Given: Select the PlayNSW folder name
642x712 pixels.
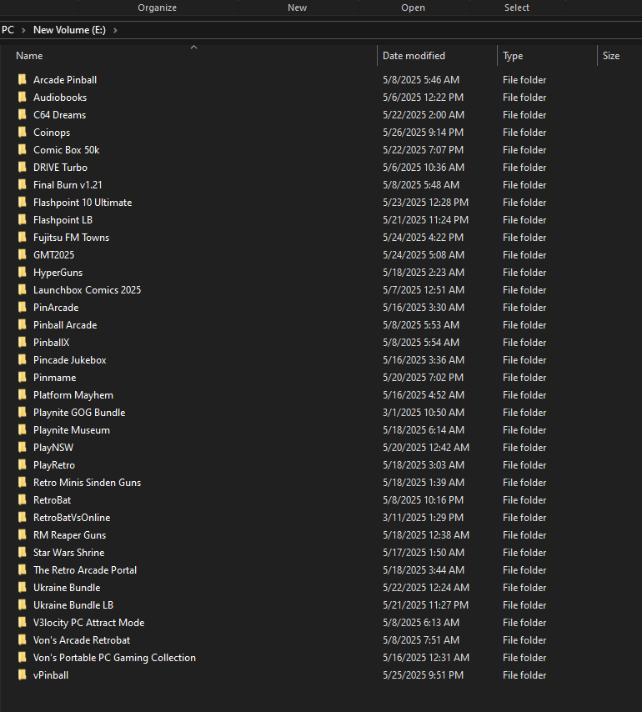Looking at the screenshot, I should (x=53, y=448).
